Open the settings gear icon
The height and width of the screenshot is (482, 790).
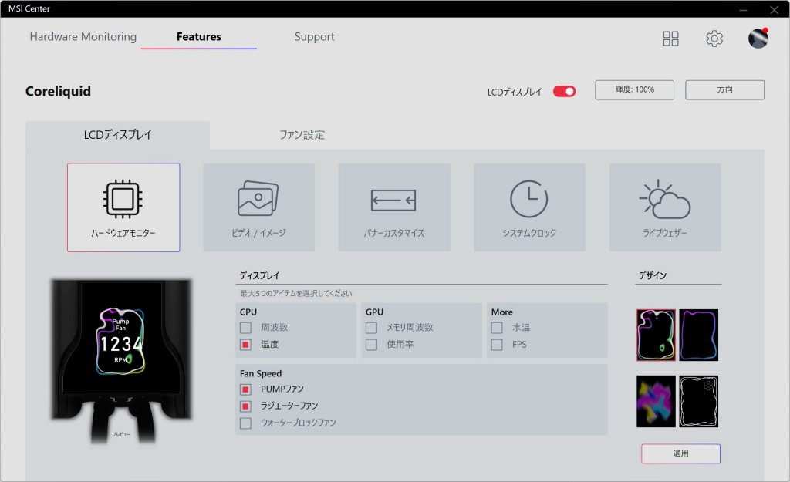click(714, 39)
